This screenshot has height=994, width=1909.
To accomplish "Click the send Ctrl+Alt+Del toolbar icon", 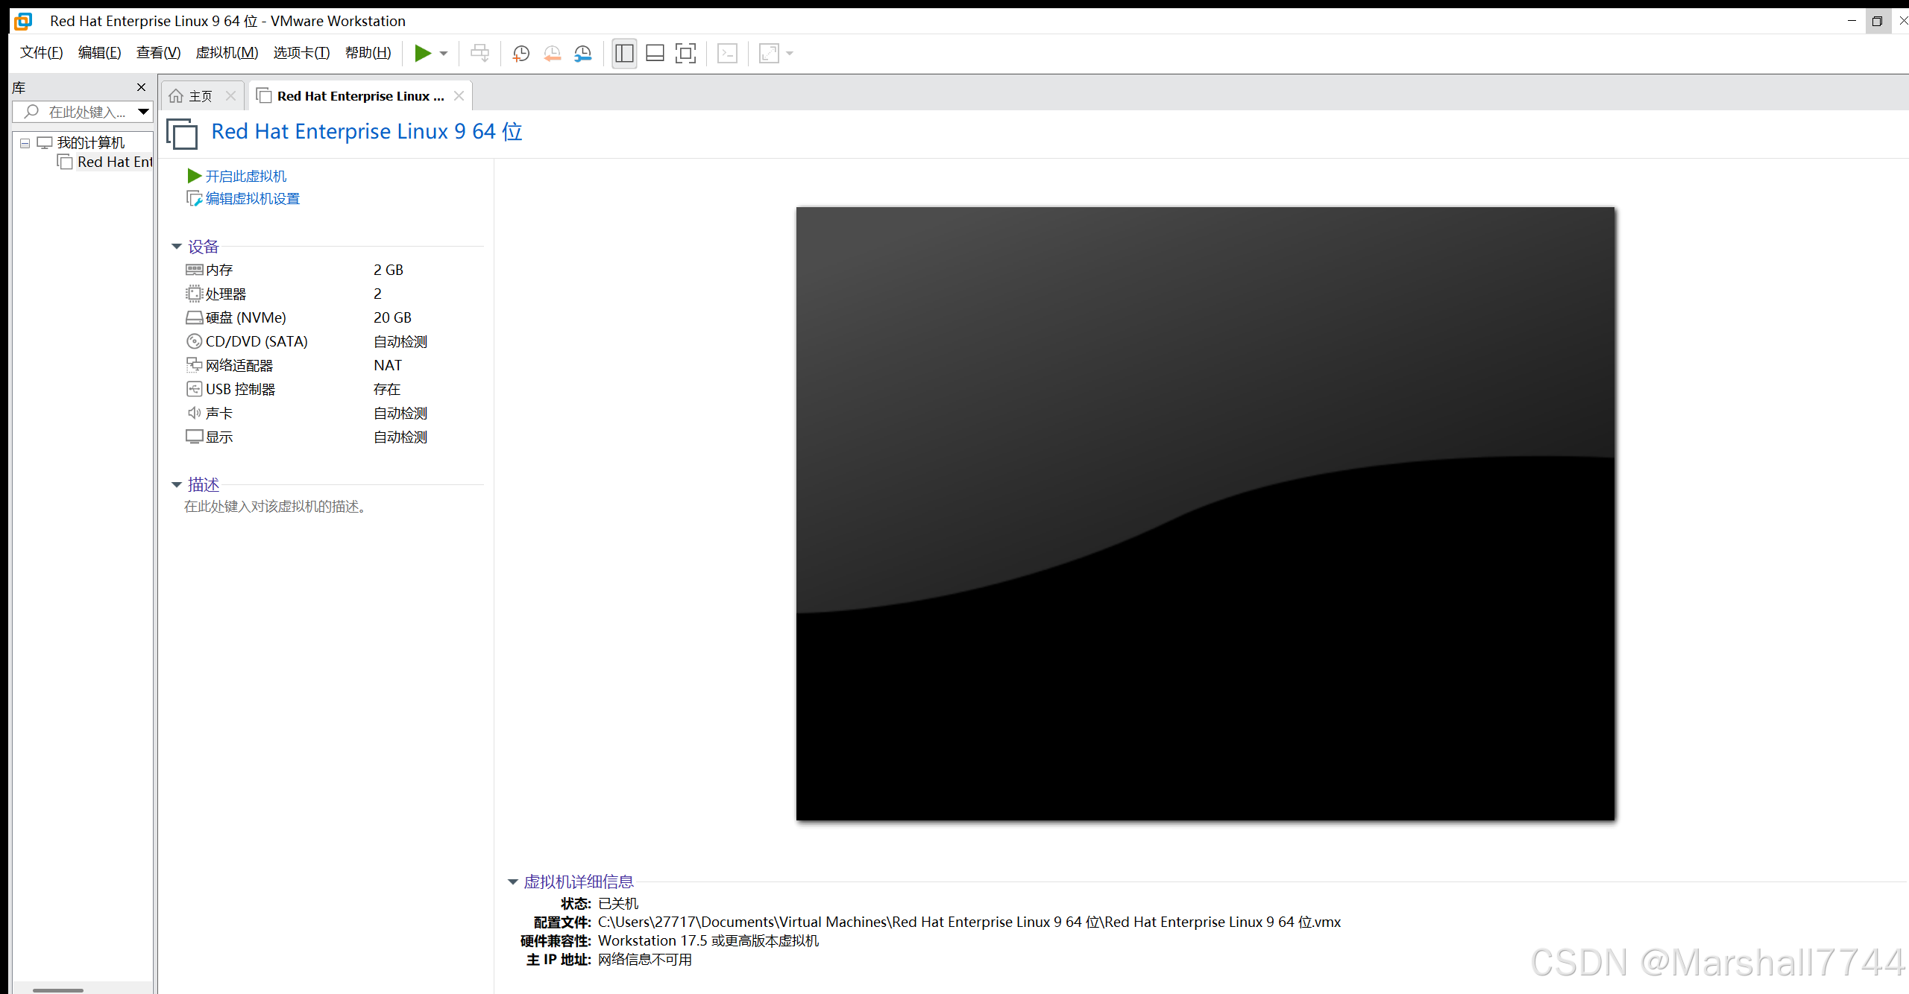I will click(479, 54).
